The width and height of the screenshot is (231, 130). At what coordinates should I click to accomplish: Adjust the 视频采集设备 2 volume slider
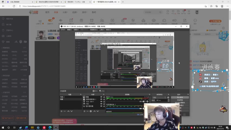(x=124, y=109)
